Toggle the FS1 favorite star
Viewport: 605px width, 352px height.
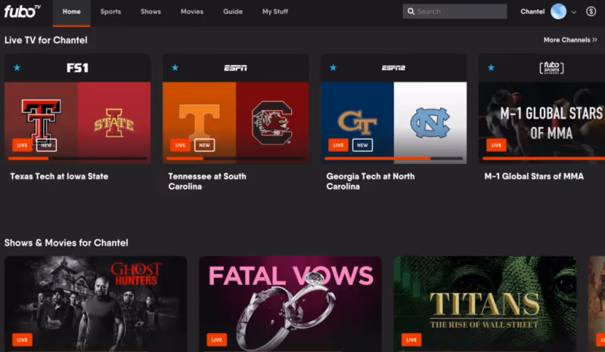click(17, 67)
